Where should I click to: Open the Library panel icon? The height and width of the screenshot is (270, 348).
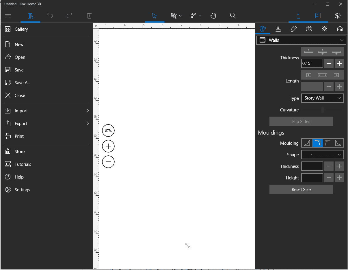click(x=30, y=16)
